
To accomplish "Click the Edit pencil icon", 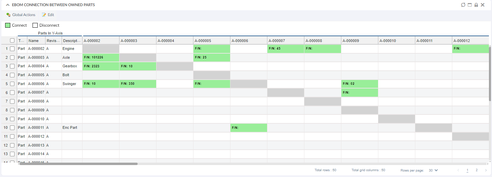I will coord(44,15).
